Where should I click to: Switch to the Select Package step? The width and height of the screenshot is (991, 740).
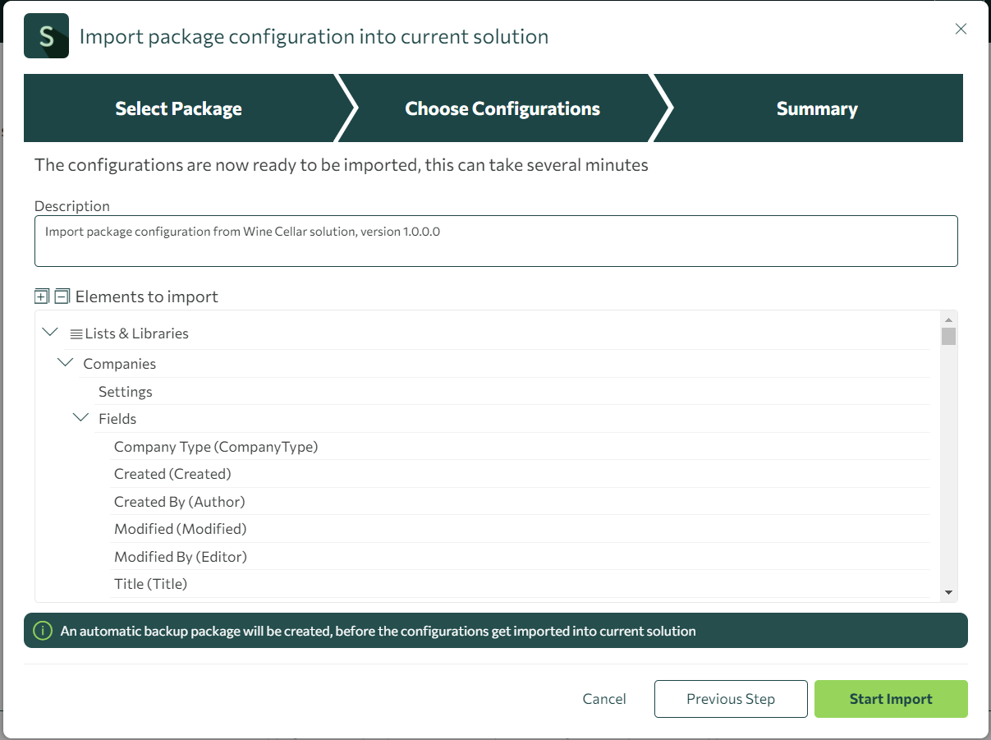178,108
